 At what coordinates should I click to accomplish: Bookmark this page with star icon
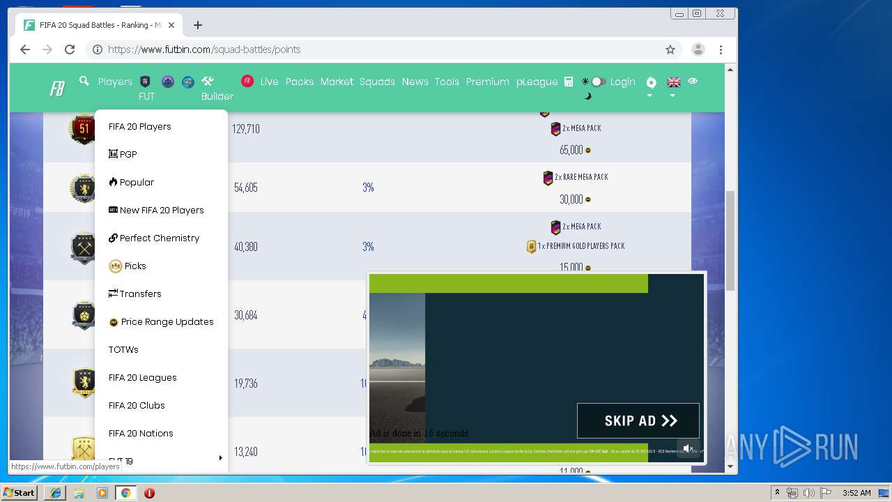tap(670, 50)
